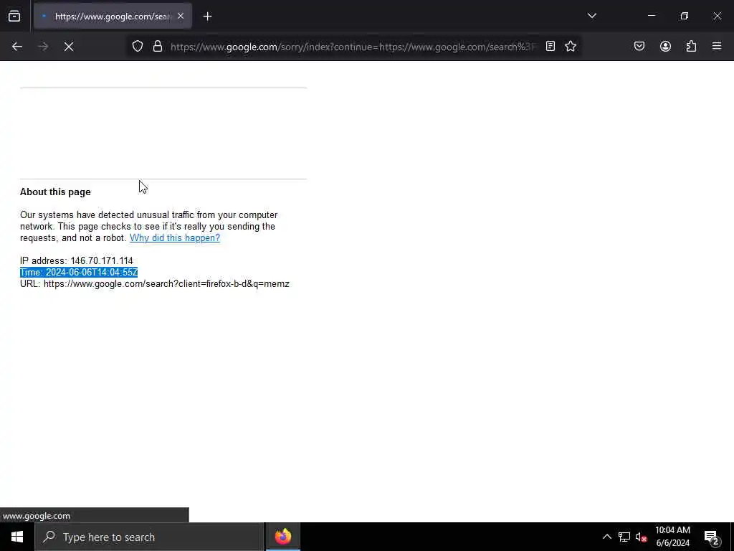Follow the 'Why did this happen?' link
Viewport: 734px width, 551px height.
(x=175, y=238)
